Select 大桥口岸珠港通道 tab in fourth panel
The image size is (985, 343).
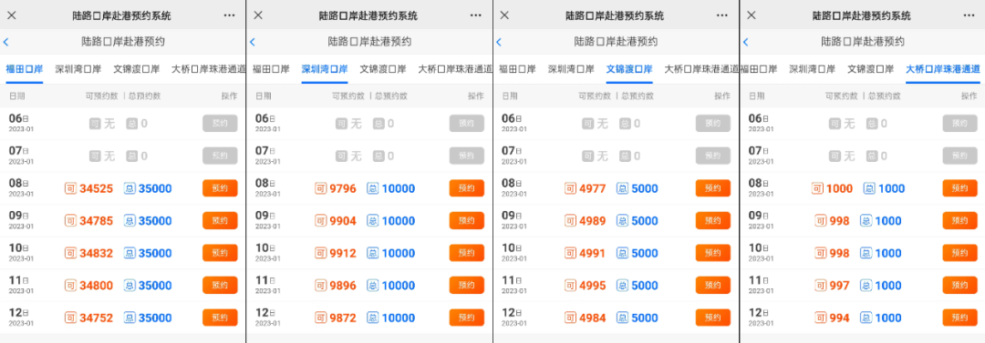point(943,69)
